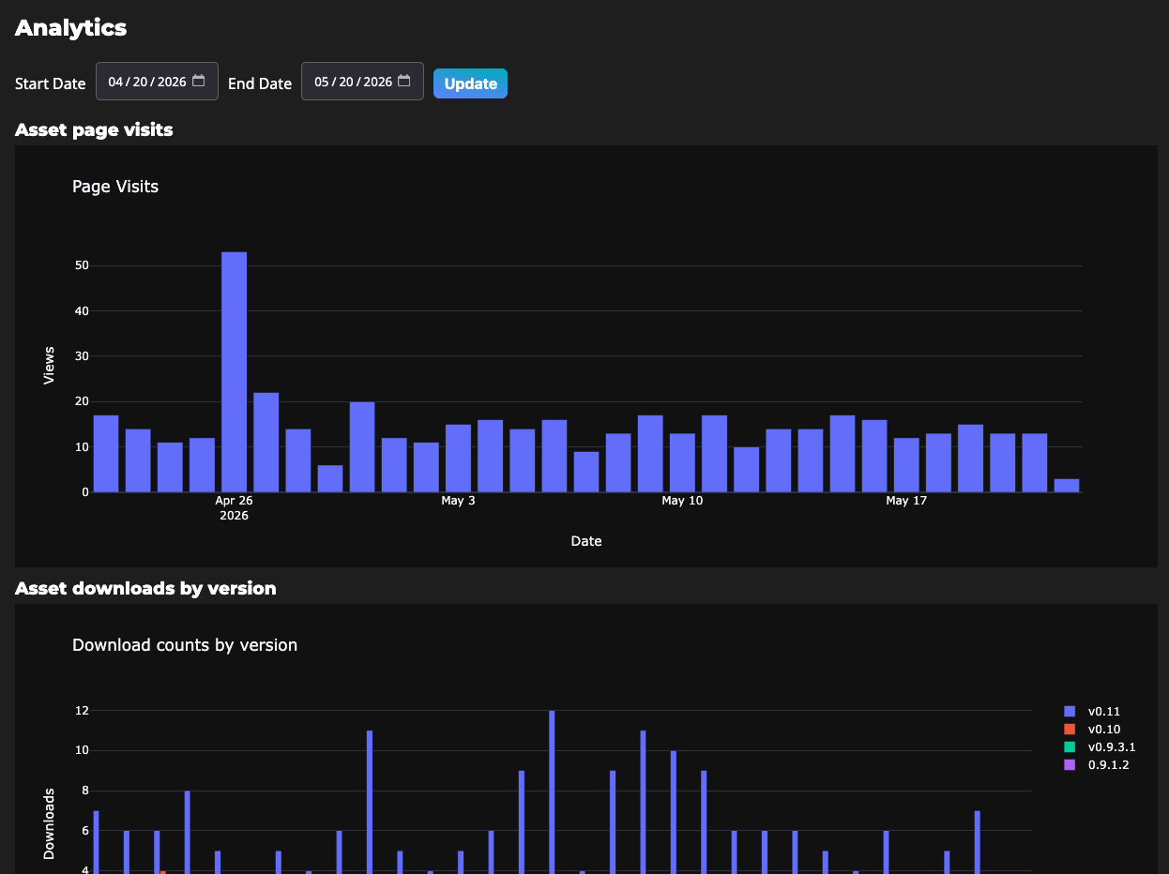
Task: Select the last small Page Visits bar
Action: (x=1067, y=485)
